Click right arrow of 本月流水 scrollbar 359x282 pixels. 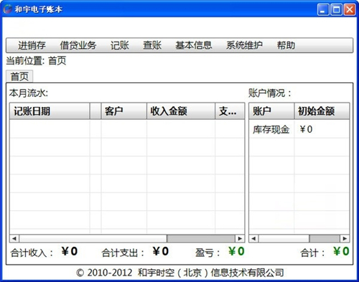click(x=240, y=238)
